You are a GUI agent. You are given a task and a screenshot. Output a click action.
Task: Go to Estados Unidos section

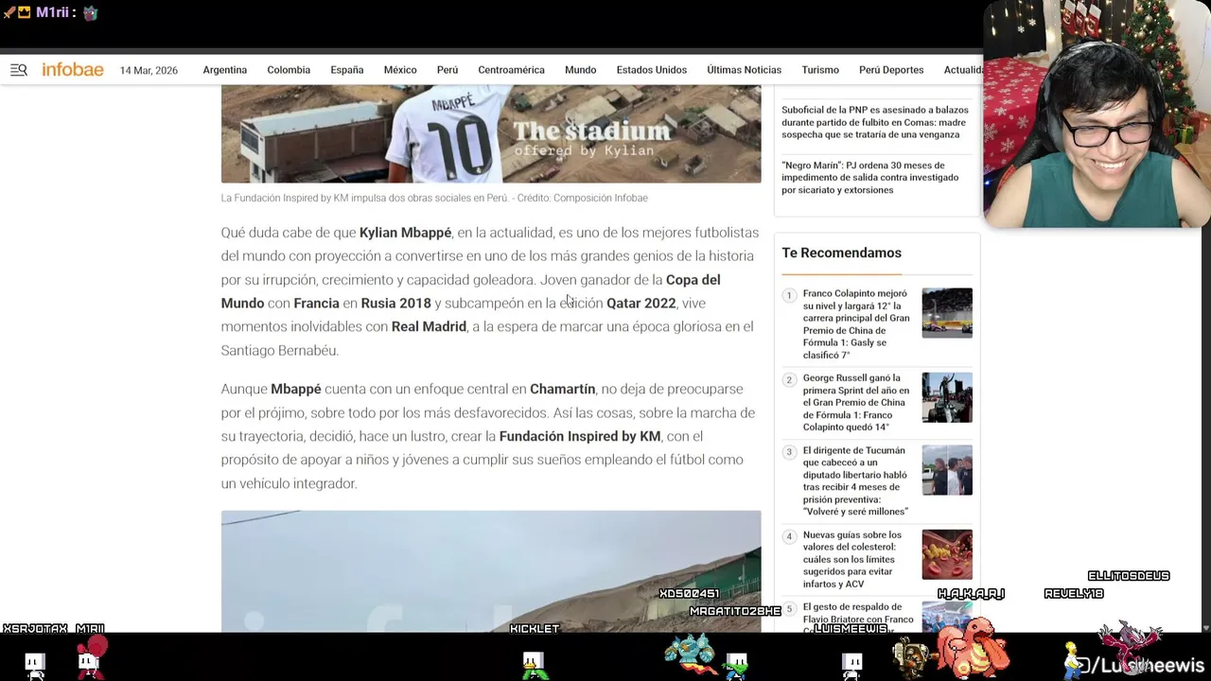pos(652,70)
